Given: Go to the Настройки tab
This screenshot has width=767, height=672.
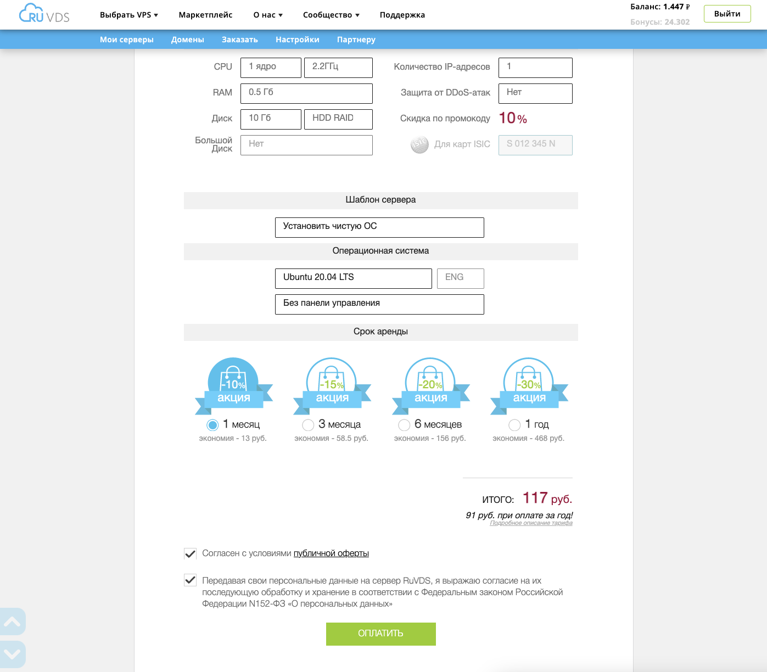Looking at the screenshot, I should tap(298, 40).
